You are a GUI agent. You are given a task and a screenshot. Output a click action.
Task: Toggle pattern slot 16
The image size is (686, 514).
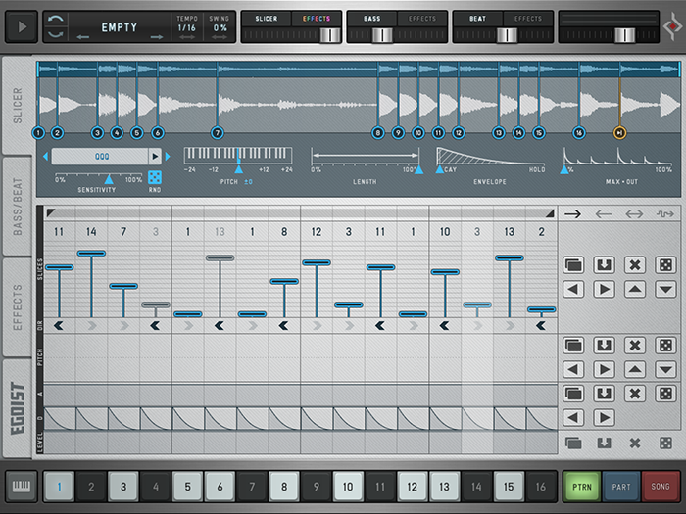click(541, 486)
